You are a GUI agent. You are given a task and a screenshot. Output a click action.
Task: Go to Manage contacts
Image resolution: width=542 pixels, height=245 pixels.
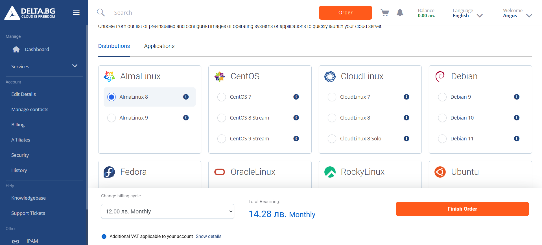pos(30,109)
